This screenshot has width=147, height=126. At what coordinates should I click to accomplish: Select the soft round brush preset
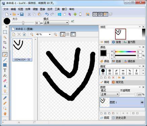[x=110, y=72]
